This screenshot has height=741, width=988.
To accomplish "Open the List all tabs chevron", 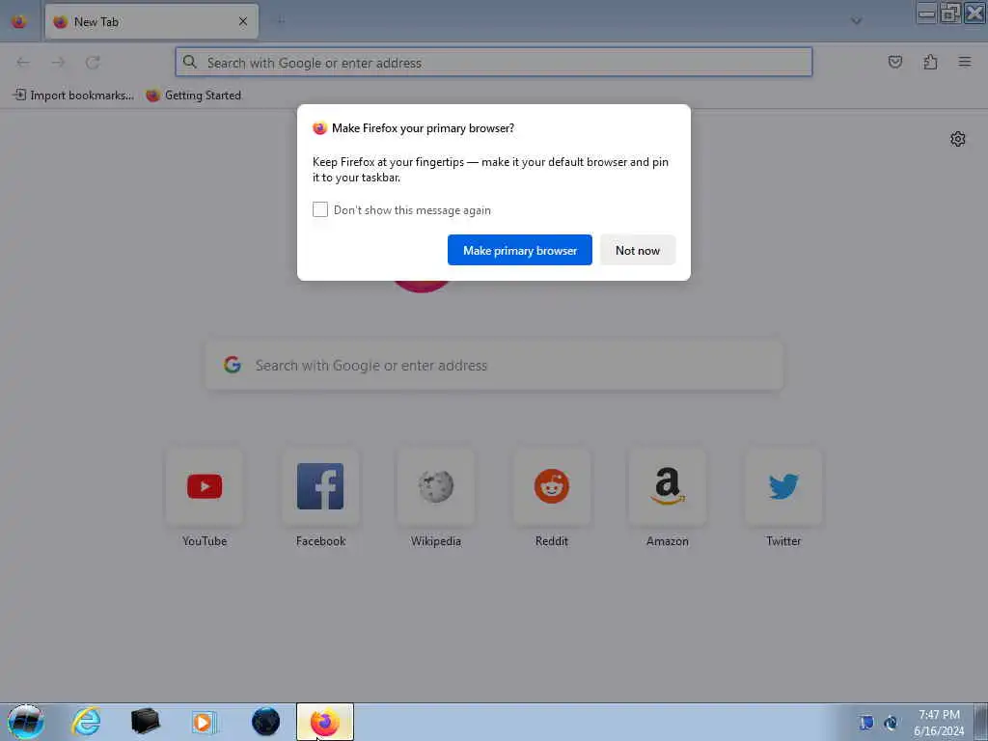I will pyautogui.click(x=856, y=21).
